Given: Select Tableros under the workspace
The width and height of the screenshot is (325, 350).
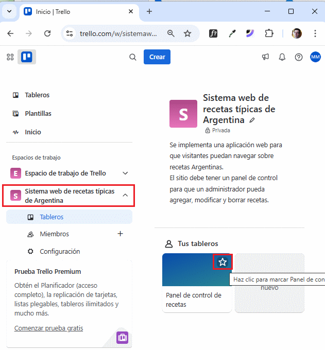Looking at the screenshot, I should (52, 217).
